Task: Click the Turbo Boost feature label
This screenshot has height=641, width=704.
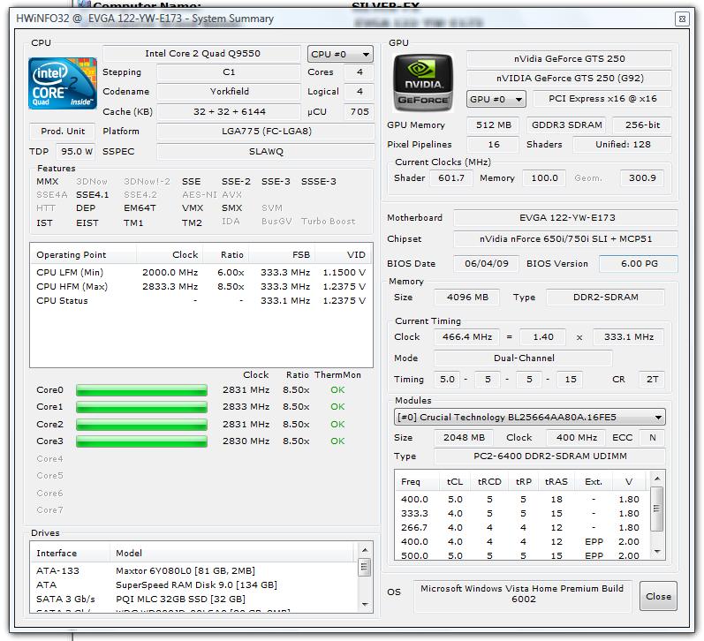Action: pos(329,222)
